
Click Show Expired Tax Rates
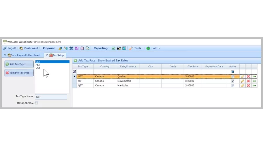[x=113, y=61]
